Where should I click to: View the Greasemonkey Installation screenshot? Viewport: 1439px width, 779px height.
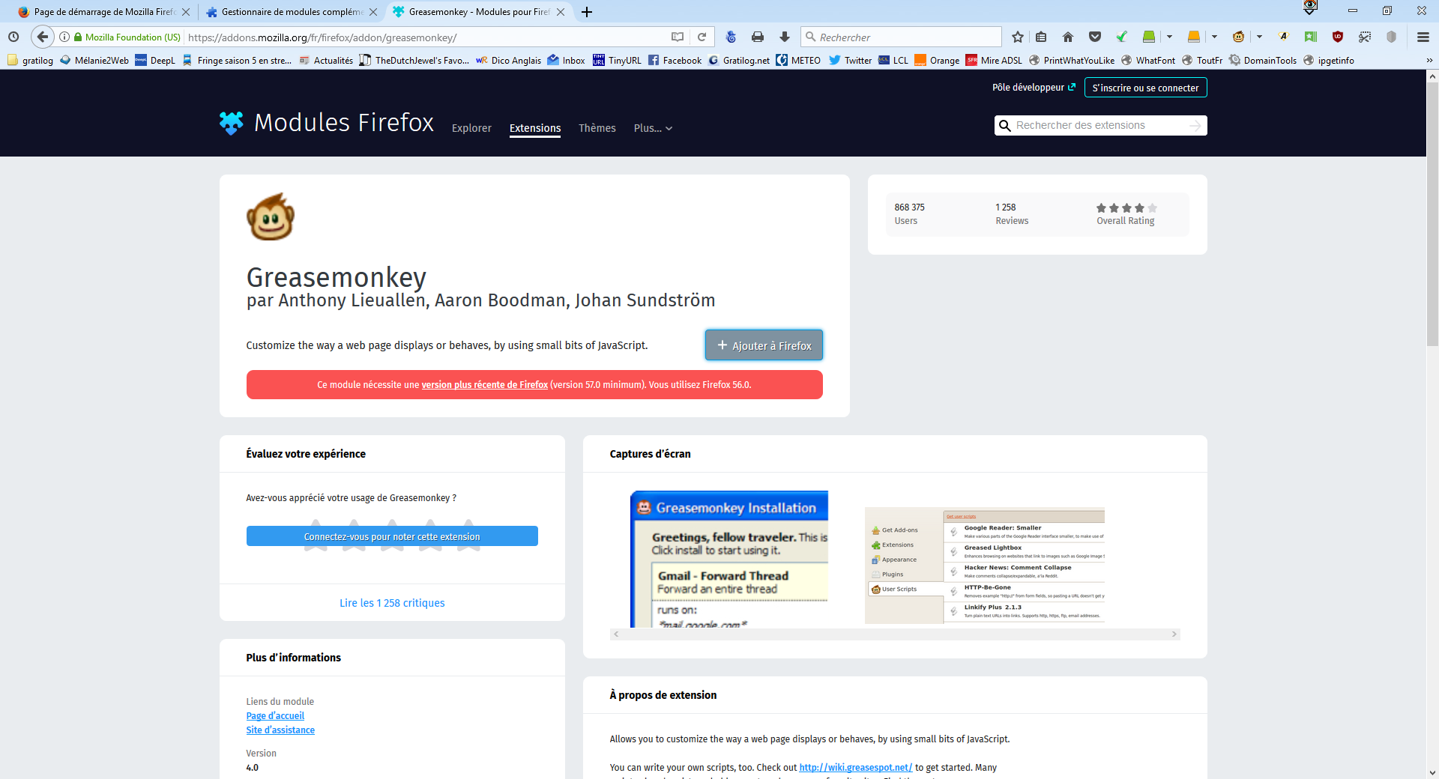click(729, 559)
